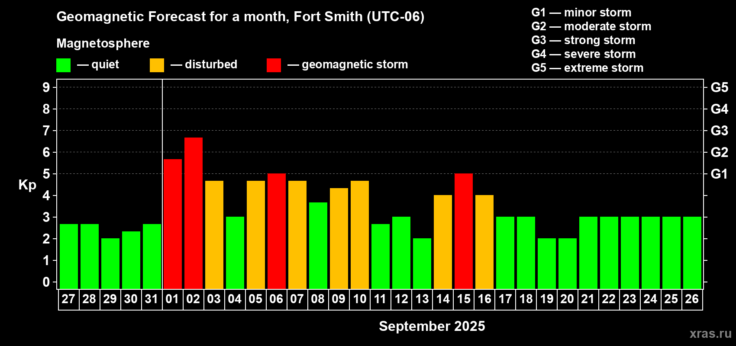736x346 pixels.
Task: Click the green bar for day 30
Action: coord(131,260)
